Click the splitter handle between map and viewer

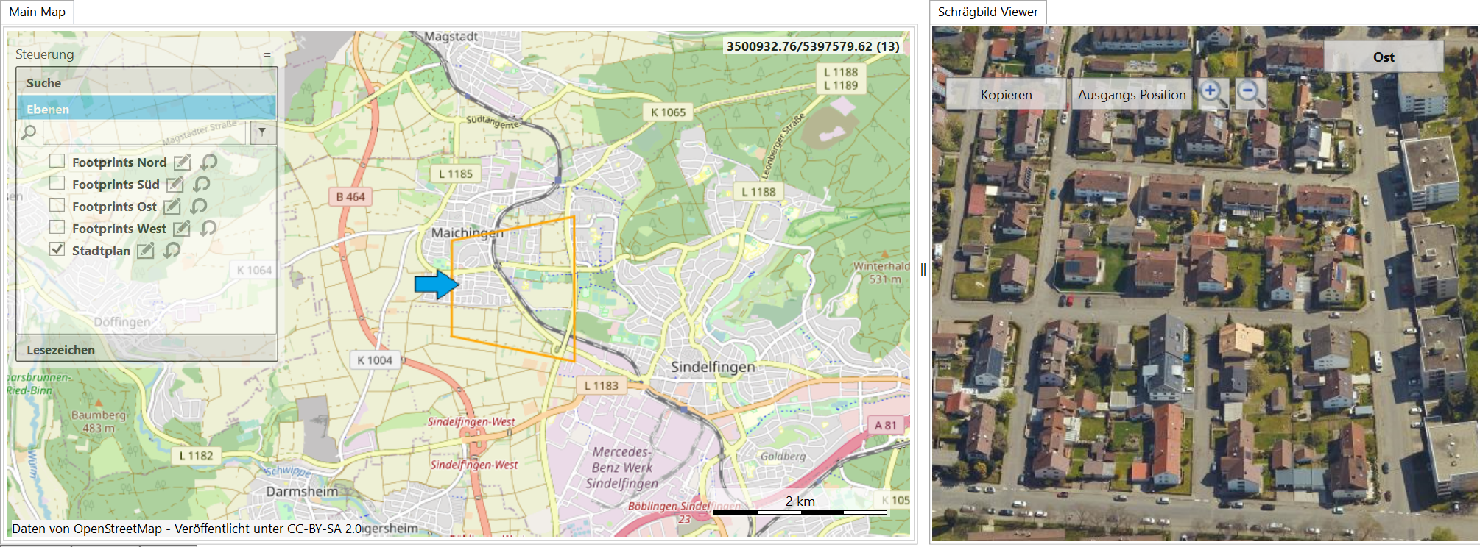(x=923, y=270)
